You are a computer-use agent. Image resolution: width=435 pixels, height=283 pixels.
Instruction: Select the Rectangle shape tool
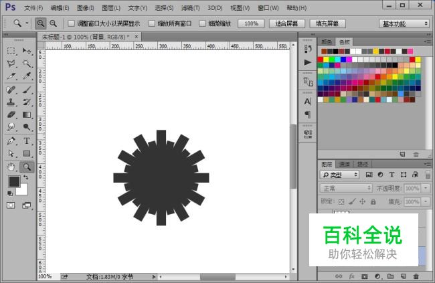click(27, 153)
